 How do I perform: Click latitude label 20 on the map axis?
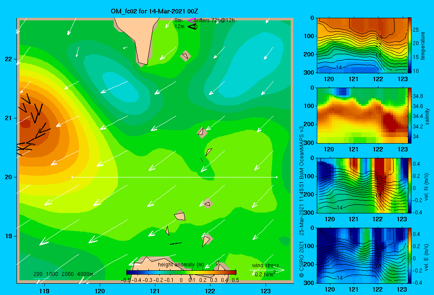click(x=8, y=177)
